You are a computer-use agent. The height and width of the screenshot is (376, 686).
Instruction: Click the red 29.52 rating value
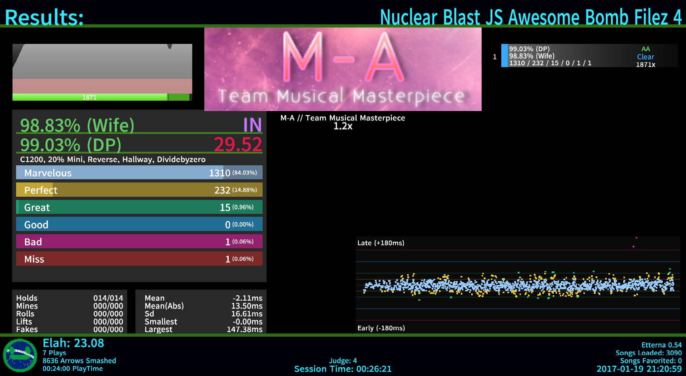[238, 144]
